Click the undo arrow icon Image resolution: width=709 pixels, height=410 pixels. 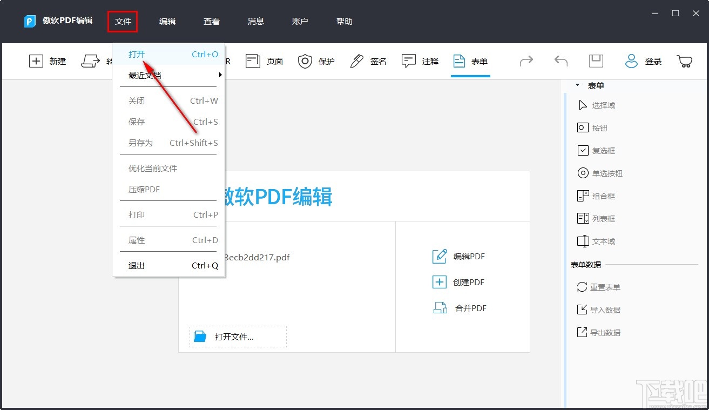click(x=561, y=61)
